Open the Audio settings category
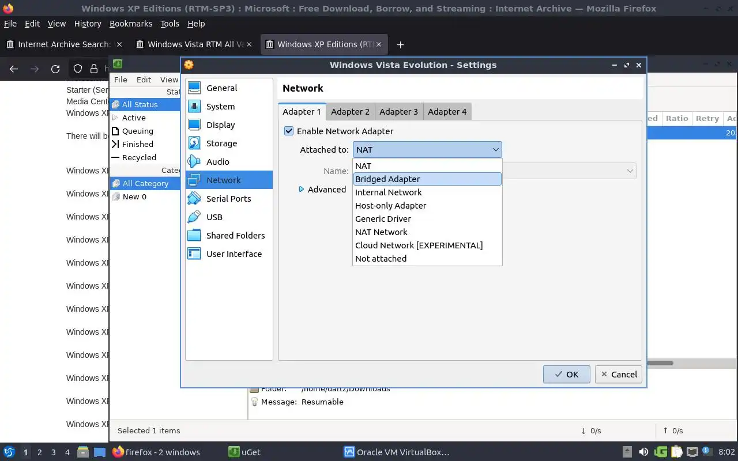The height and width of the screenshot is (461, 738). coord(229,162)
